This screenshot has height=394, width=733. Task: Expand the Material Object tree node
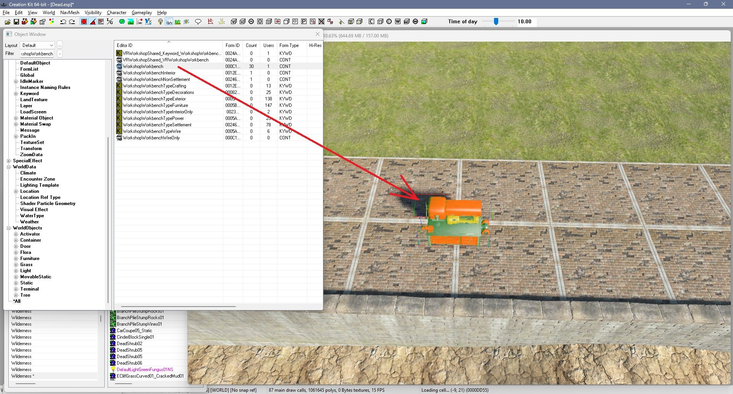(x=16, y=118)
